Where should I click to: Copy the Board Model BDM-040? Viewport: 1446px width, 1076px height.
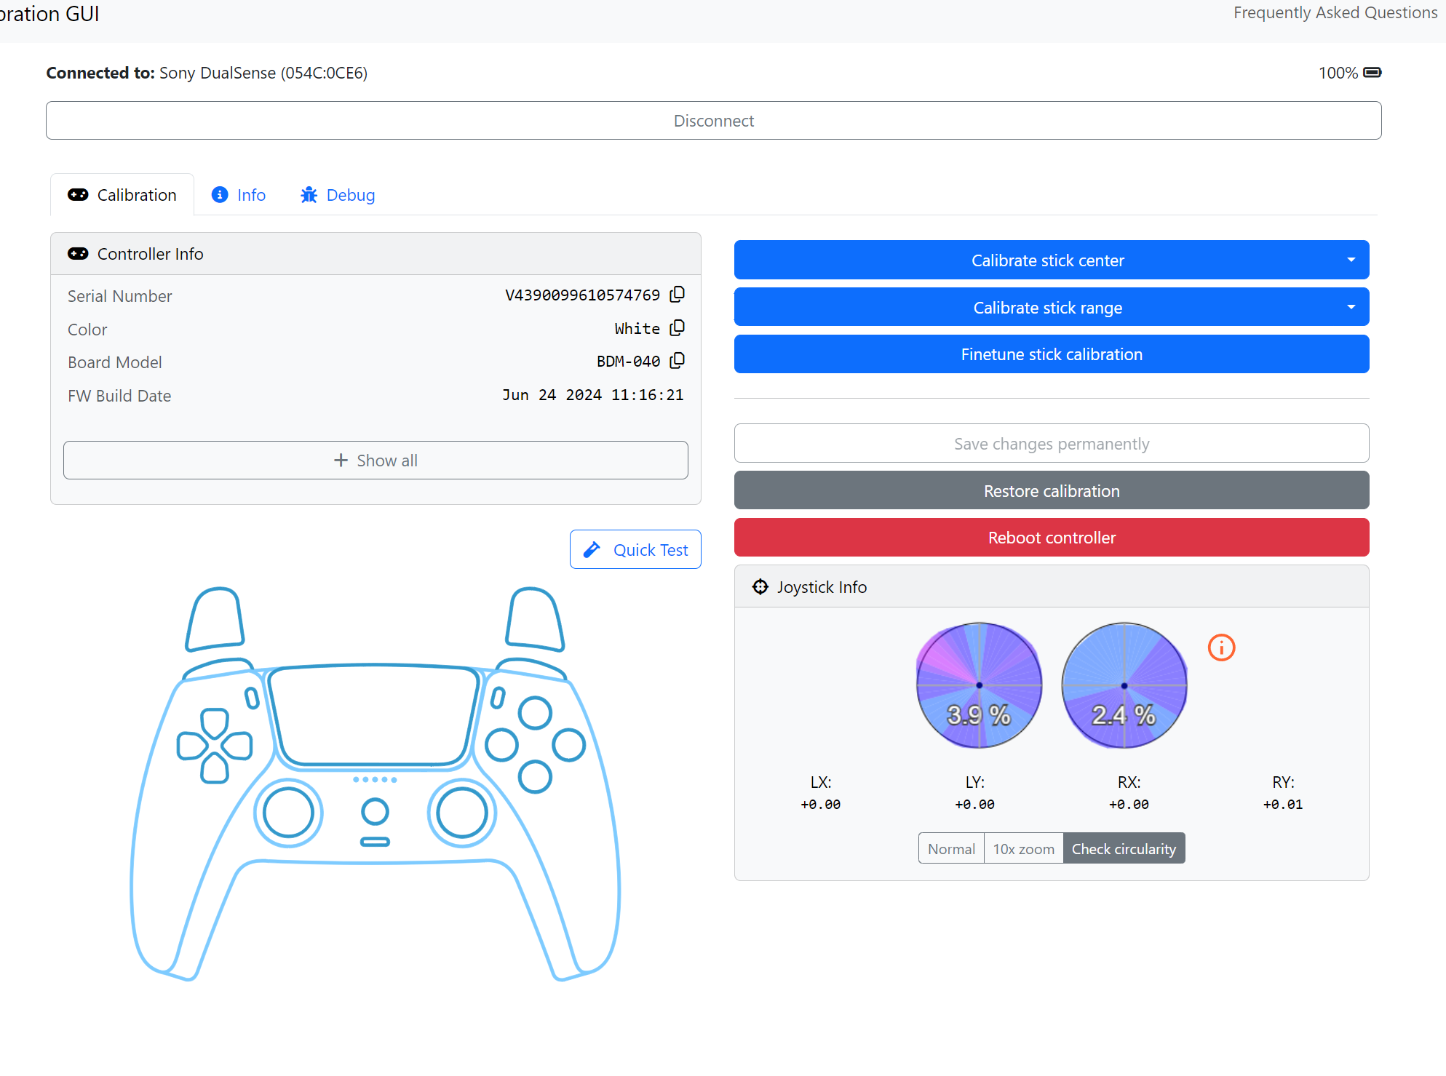coord(677,361)
